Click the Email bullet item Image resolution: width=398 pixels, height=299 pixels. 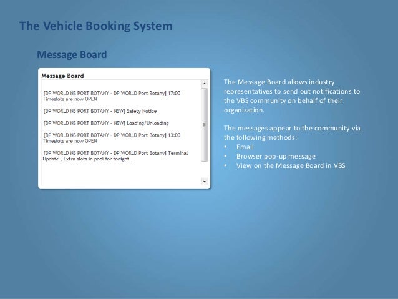point(245,147)
